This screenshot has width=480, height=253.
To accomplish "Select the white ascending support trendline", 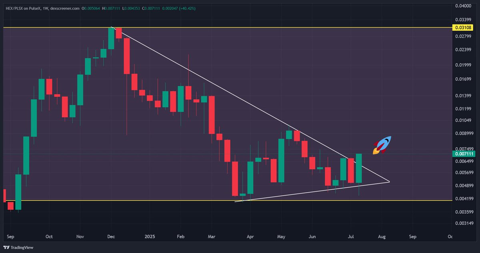I will 312,191.
